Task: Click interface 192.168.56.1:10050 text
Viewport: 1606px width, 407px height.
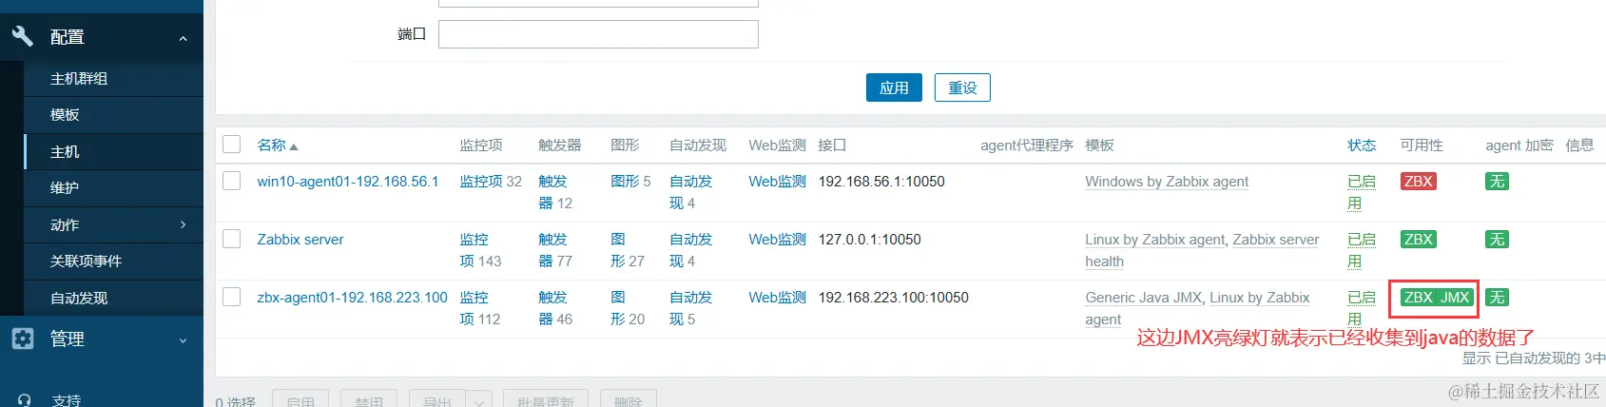Action: point(881,182)
